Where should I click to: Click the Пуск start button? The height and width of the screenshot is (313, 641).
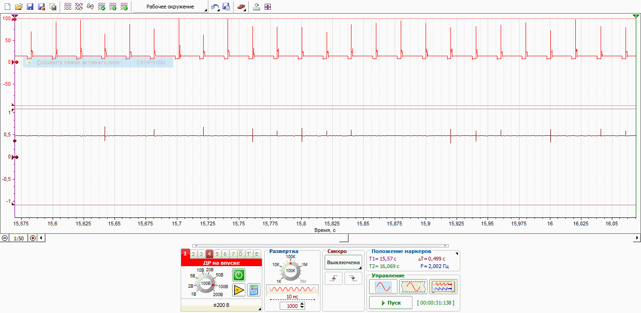click(390, 303)
